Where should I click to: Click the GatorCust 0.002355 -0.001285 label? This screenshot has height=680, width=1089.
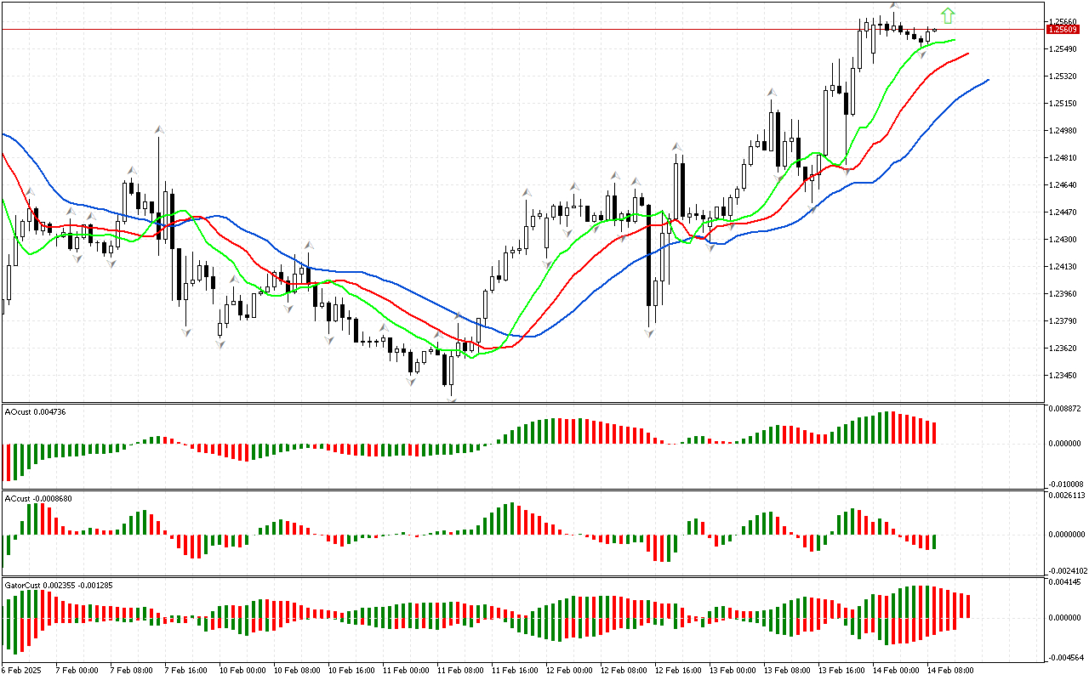pos(59,585)
